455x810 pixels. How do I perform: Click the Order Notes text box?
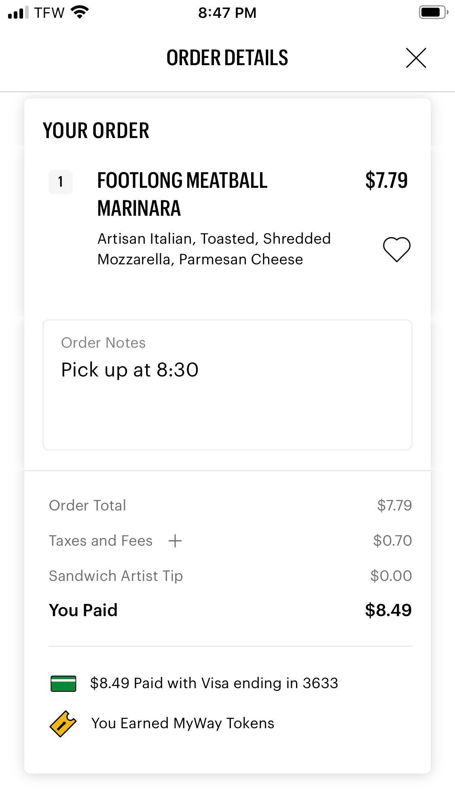tap(227, 385)
